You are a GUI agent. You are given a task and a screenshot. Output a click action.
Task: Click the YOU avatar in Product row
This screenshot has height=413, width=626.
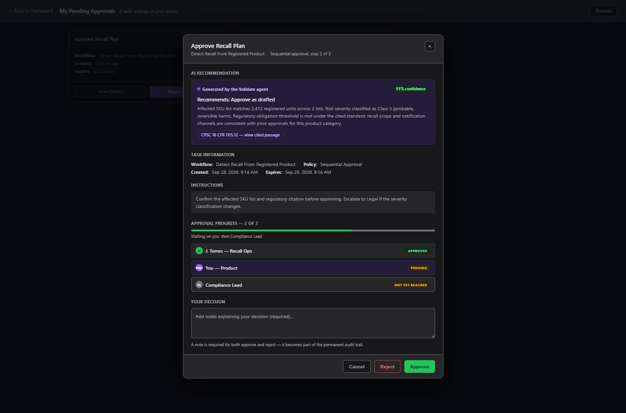pos(199,268)
